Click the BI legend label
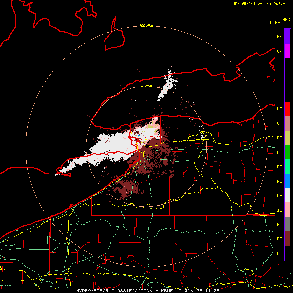 (x=279, y=239)
